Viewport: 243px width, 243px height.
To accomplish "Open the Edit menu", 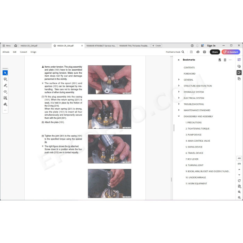I will click(15, 52).
